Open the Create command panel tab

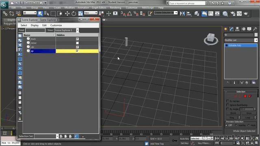coord(226,29)
